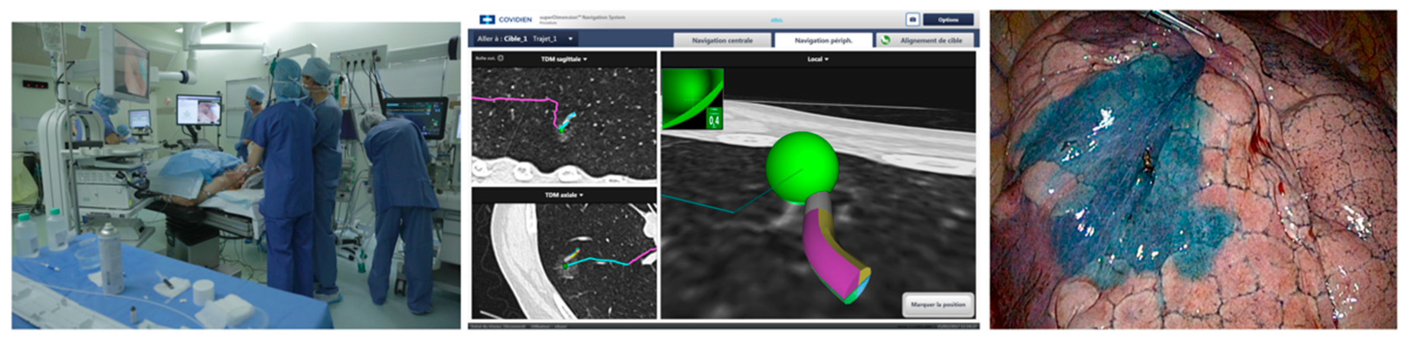
Task: Click the operating room photo
Action: (236, 176)
